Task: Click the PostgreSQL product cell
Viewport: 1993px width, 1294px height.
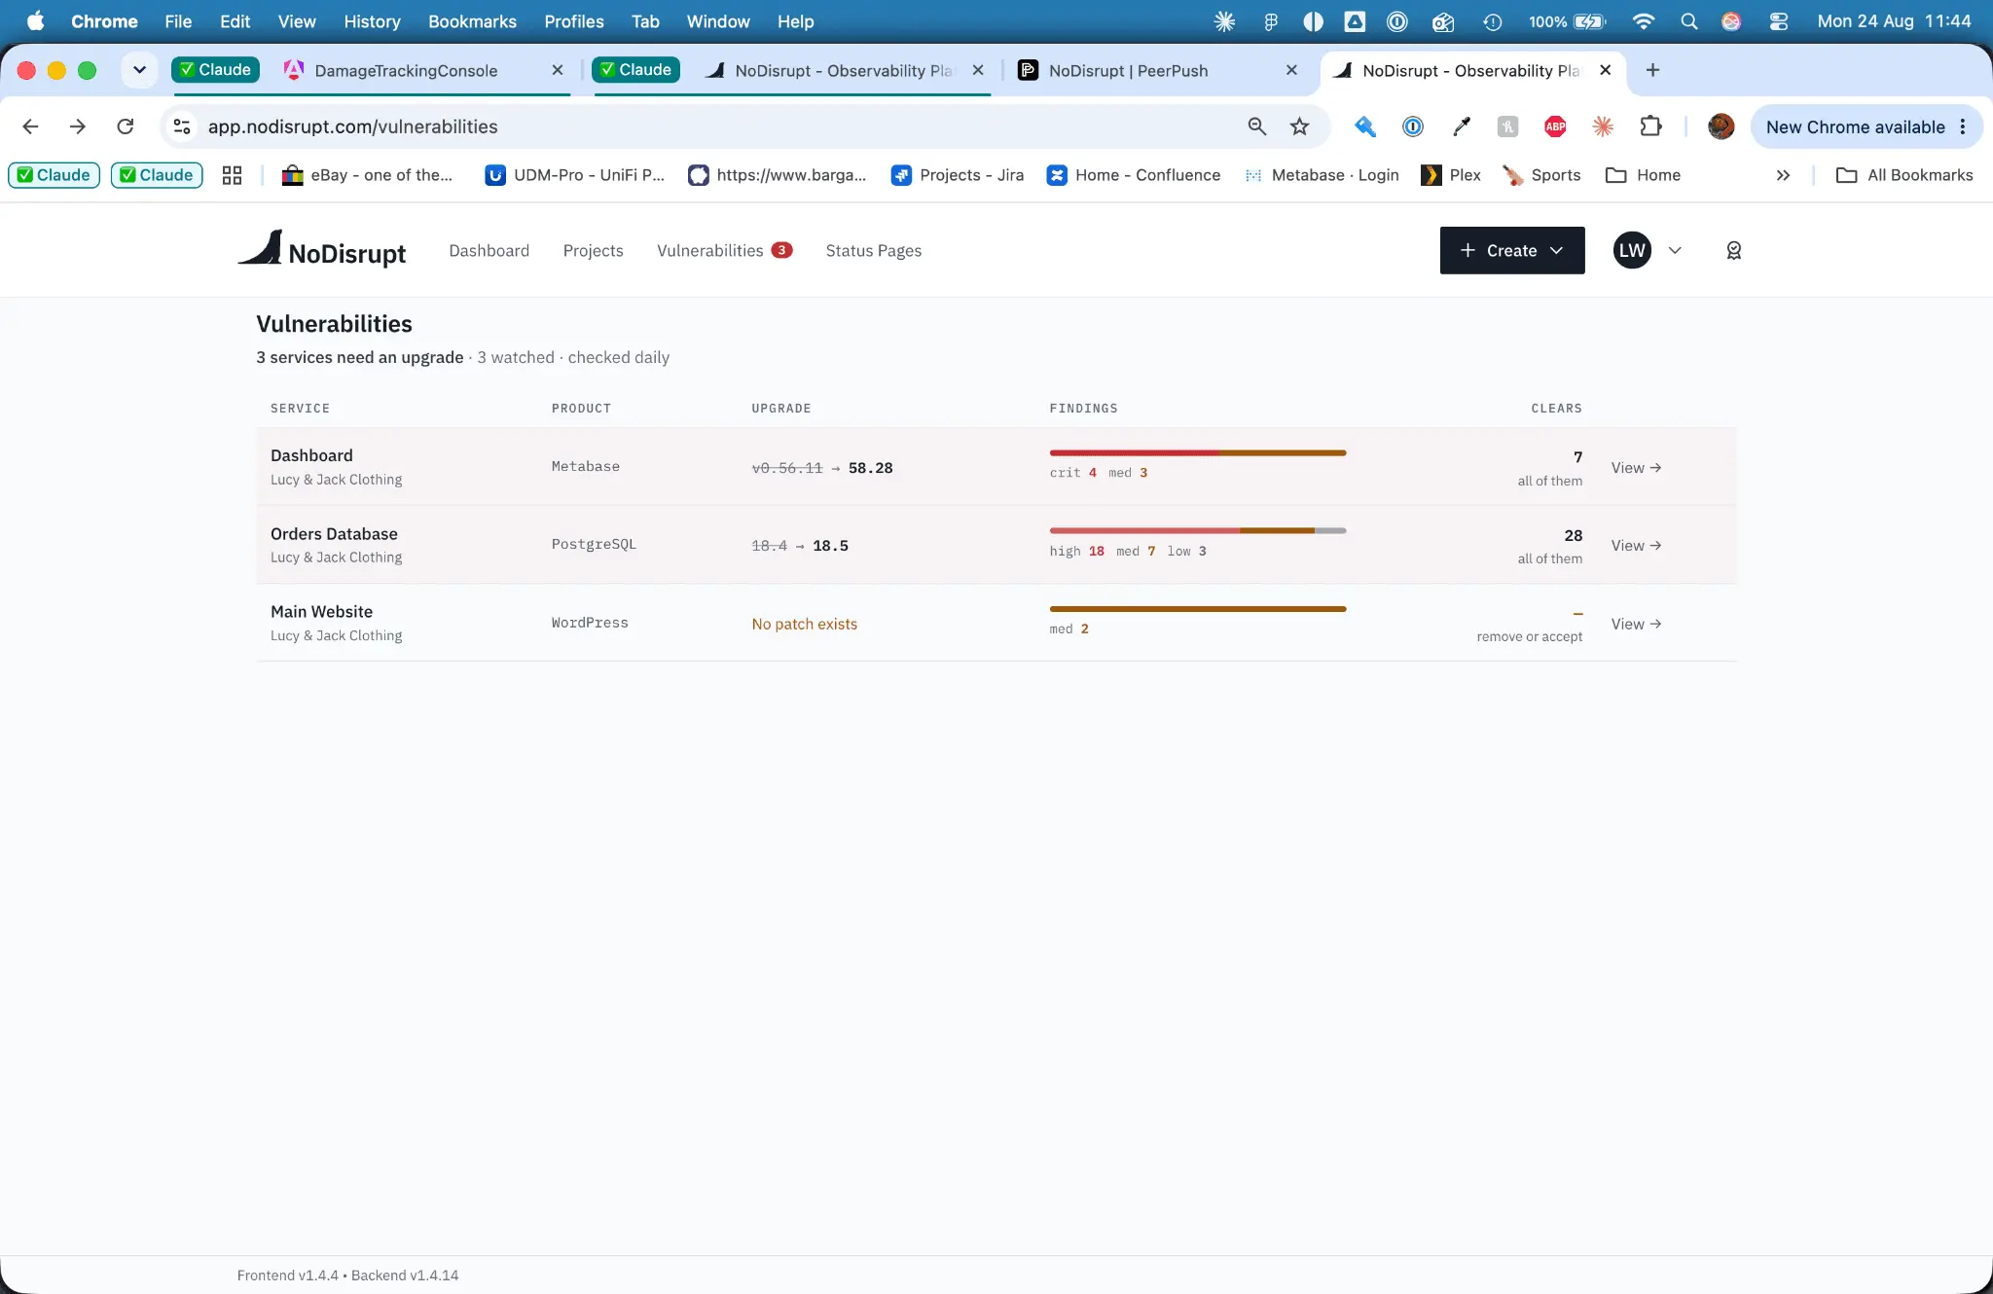Action: coord(594,545)
